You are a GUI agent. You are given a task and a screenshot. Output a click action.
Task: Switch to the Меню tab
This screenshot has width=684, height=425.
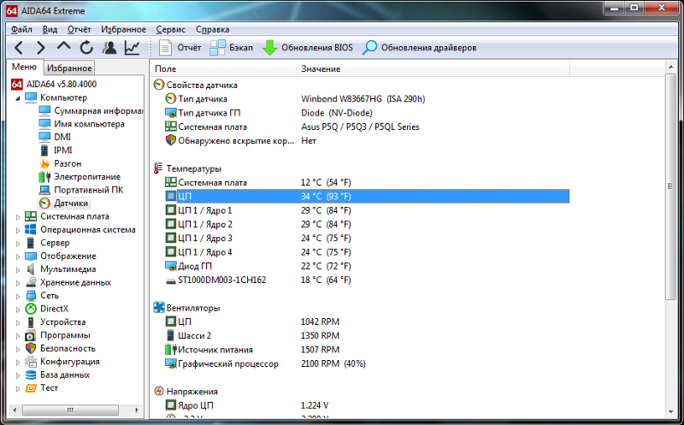click(25, 67)
